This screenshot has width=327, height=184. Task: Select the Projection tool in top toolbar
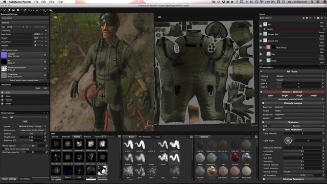pyautogui.click(x=14, y=10)
